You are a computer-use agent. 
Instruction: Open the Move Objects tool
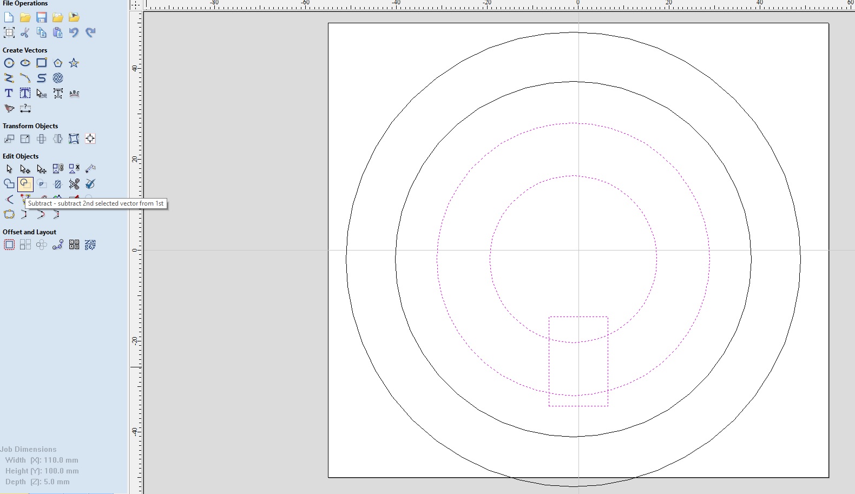(9, 139)
